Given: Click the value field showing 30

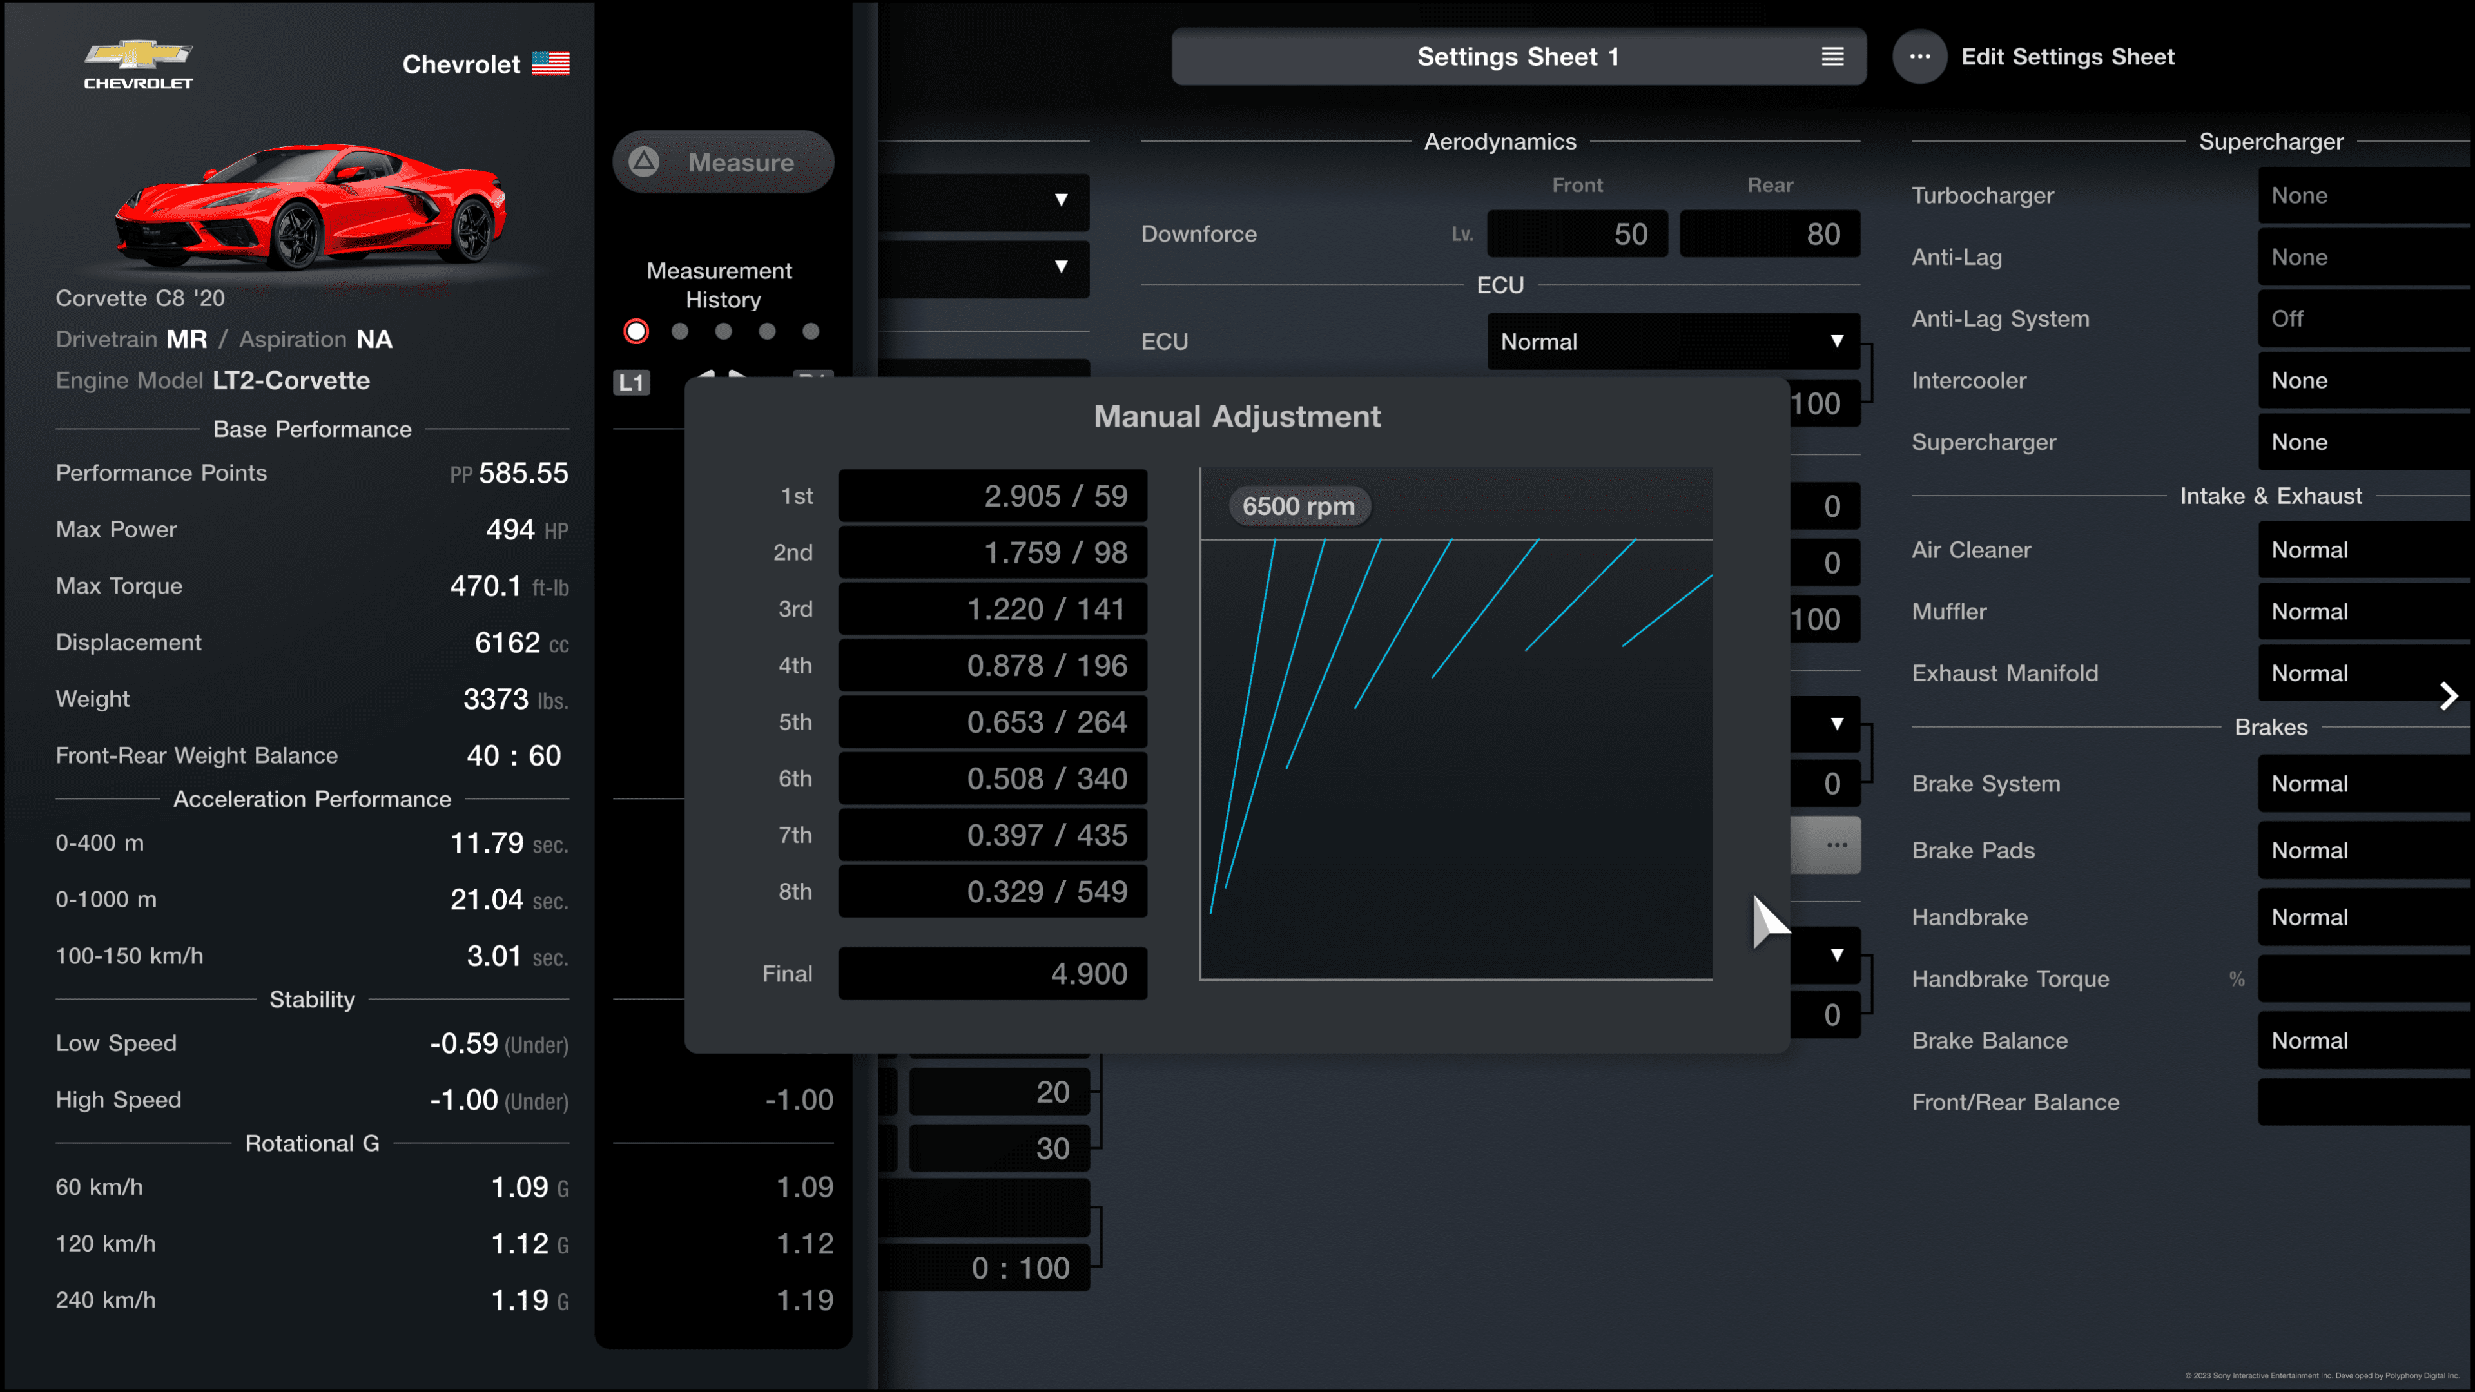Looking at the screenshot, I should coord(999,1149).
